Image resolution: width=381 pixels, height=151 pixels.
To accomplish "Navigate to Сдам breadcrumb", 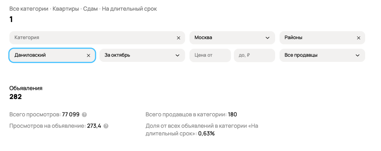I will pyautogui.click(x=90, y=9).
